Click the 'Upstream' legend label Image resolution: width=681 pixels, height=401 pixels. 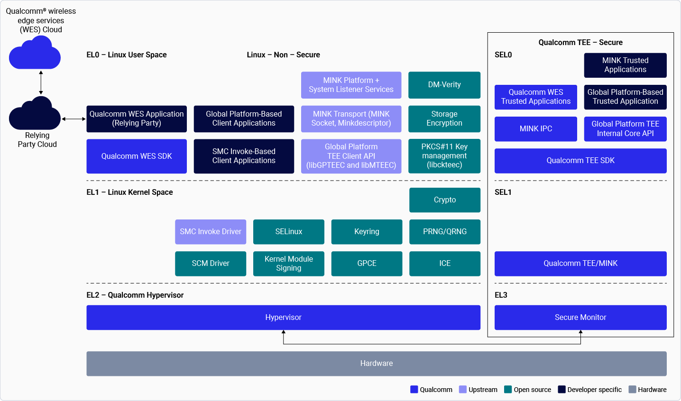(483, 390)
